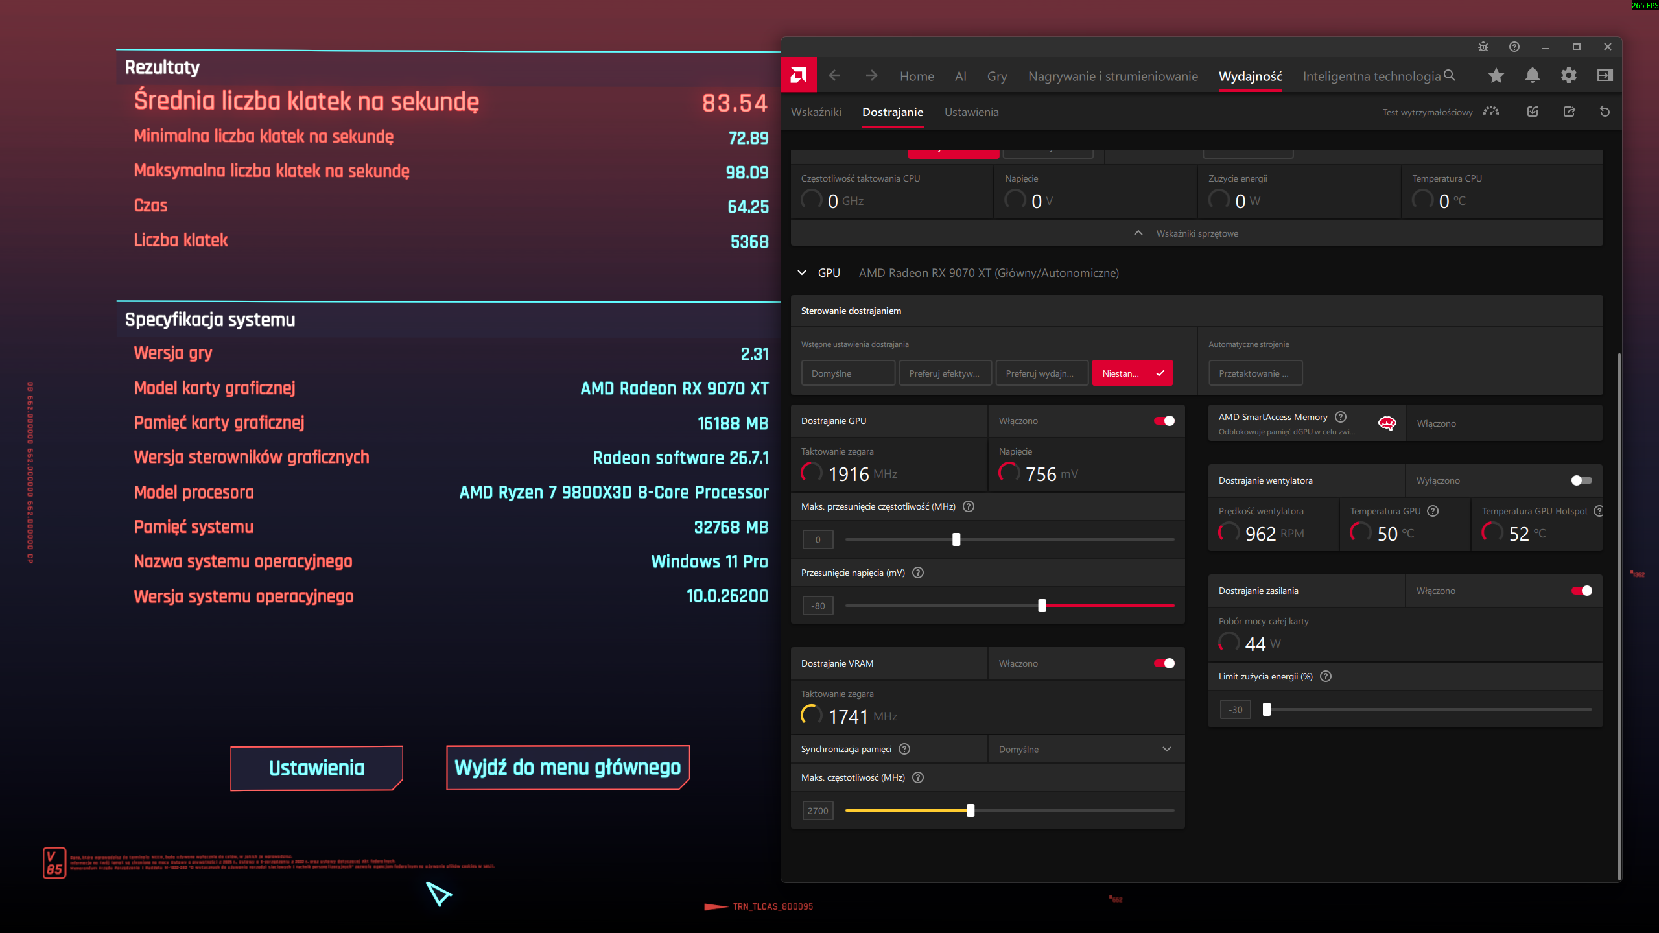1659x933 pixels.
Task: Show help for Maks. przesunięcie częstotliwość
Action: tap(969, 506)
